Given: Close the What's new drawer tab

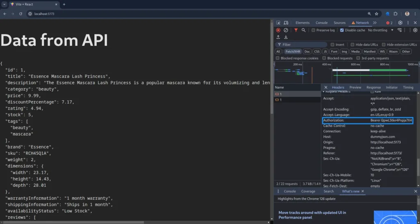Looking at the screenshot, I should [x=363, y=191].
